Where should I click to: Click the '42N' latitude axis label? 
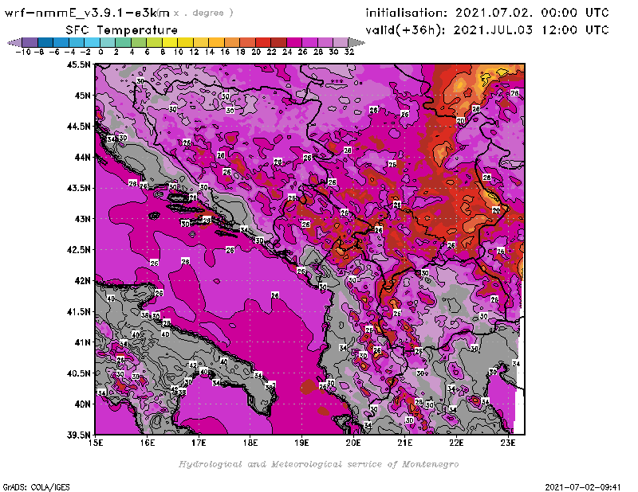83,281
